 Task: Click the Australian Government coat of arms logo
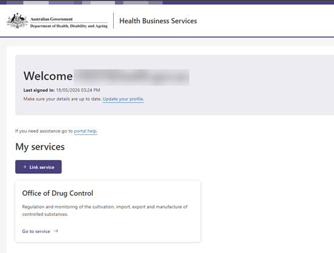[17, 21]
